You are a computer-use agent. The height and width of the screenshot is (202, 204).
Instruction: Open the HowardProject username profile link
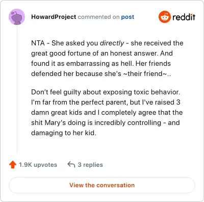(x=54, y=17)
